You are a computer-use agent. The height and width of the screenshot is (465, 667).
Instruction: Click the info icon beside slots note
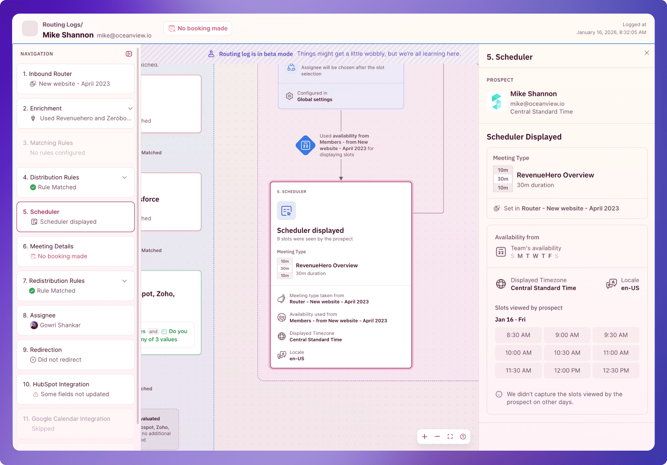coord(499,394)
